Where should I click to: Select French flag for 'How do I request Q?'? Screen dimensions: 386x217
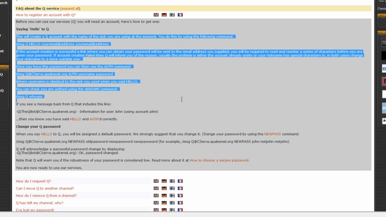coord(180,181)
